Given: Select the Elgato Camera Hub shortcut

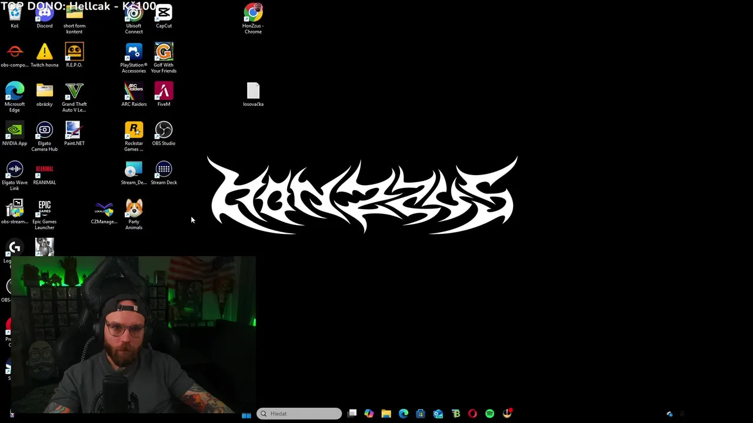Looking at the screenshot, I should (x=45, y=137).
